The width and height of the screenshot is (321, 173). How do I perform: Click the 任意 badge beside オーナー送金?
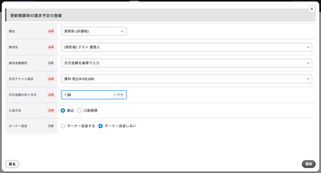coord(51,126)
